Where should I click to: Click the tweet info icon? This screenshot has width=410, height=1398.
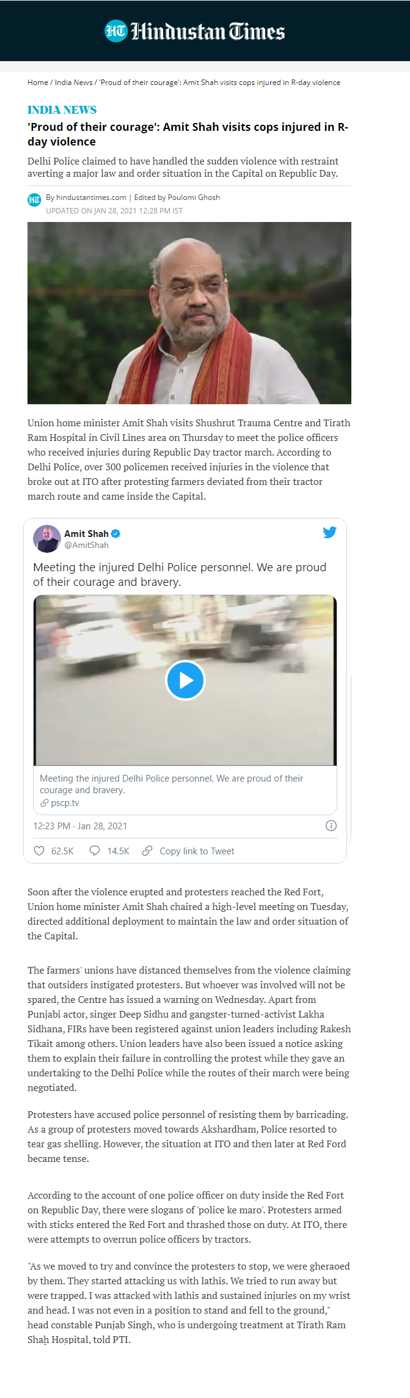point(331,826)
